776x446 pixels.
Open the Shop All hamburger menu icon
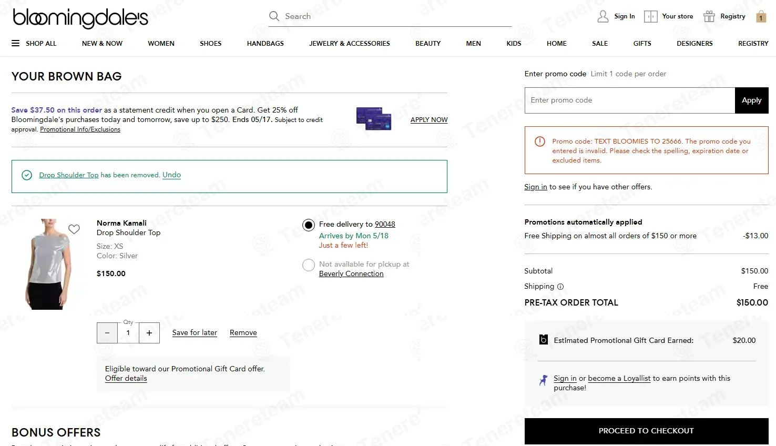[x=16, y=43]
